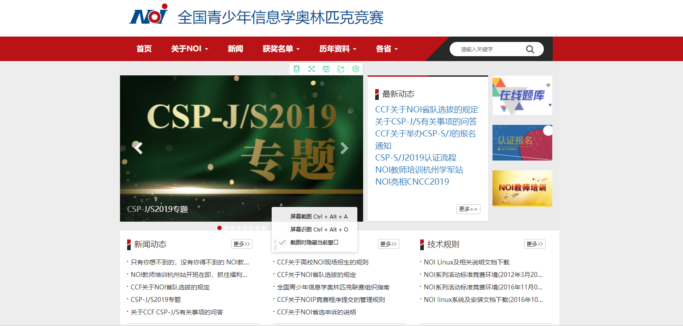Click the search magnifier icon
The width and height of the screenshot is (683, 326).
530,49
